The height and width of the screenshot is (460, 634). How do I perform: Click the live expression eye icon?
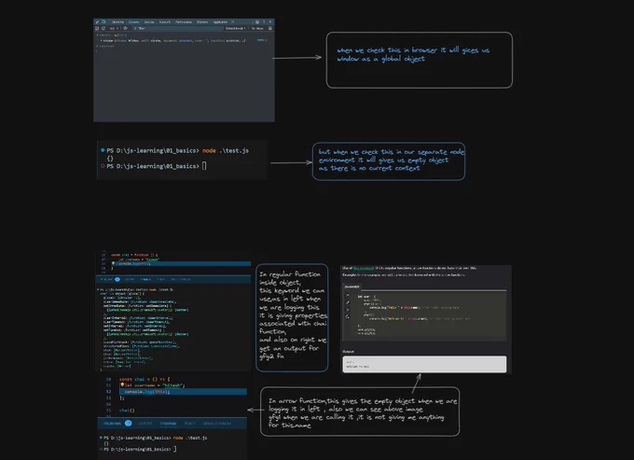click(125, 28)
